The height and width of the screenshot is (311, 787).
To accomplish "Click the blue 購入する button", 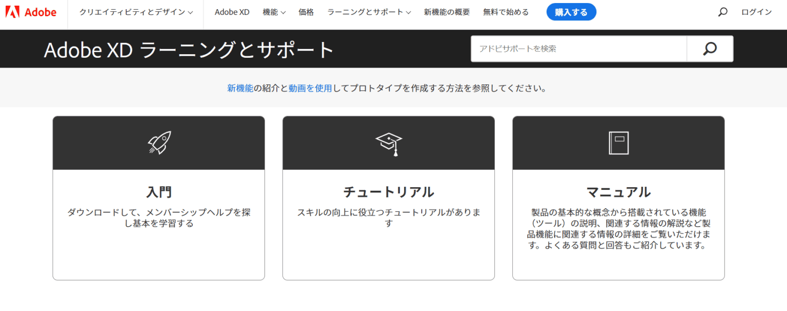I will [x=571, y=12].
